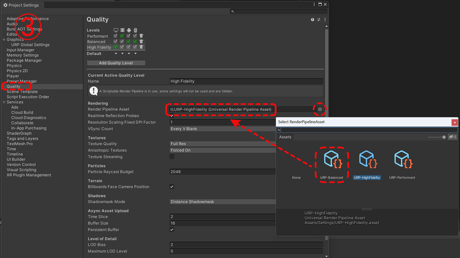Click the help question mark icon in Quality panel
460x258 pixels.
coord(312,19)
